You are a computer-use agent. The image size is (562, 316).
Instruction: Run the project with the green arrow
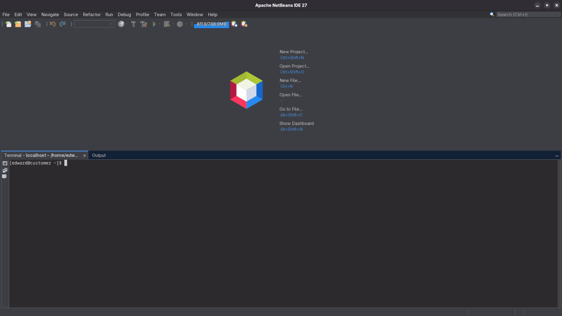[155, 24]
